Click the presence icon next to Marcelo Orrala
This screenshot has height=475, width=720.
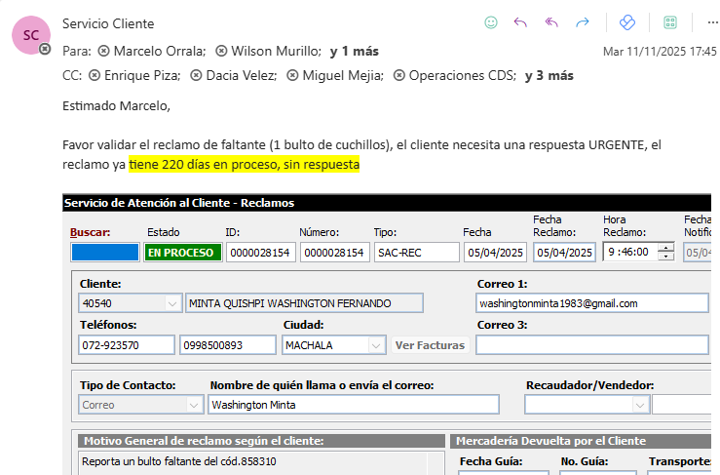pyautogui.click(x=104, y=51)
